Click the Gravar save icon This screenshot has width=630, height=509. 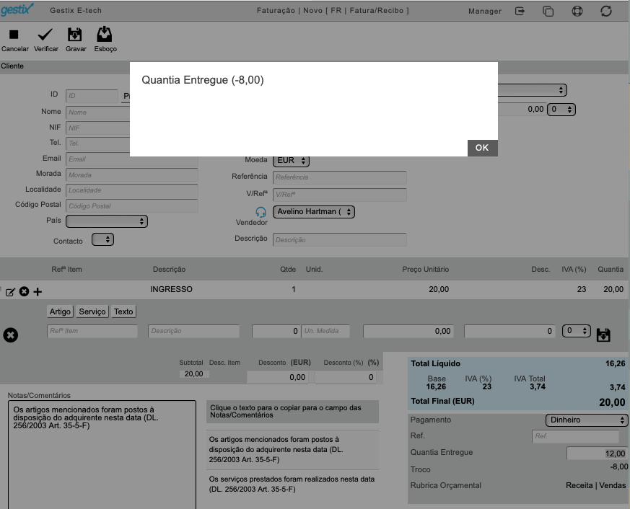pos(75,35)
